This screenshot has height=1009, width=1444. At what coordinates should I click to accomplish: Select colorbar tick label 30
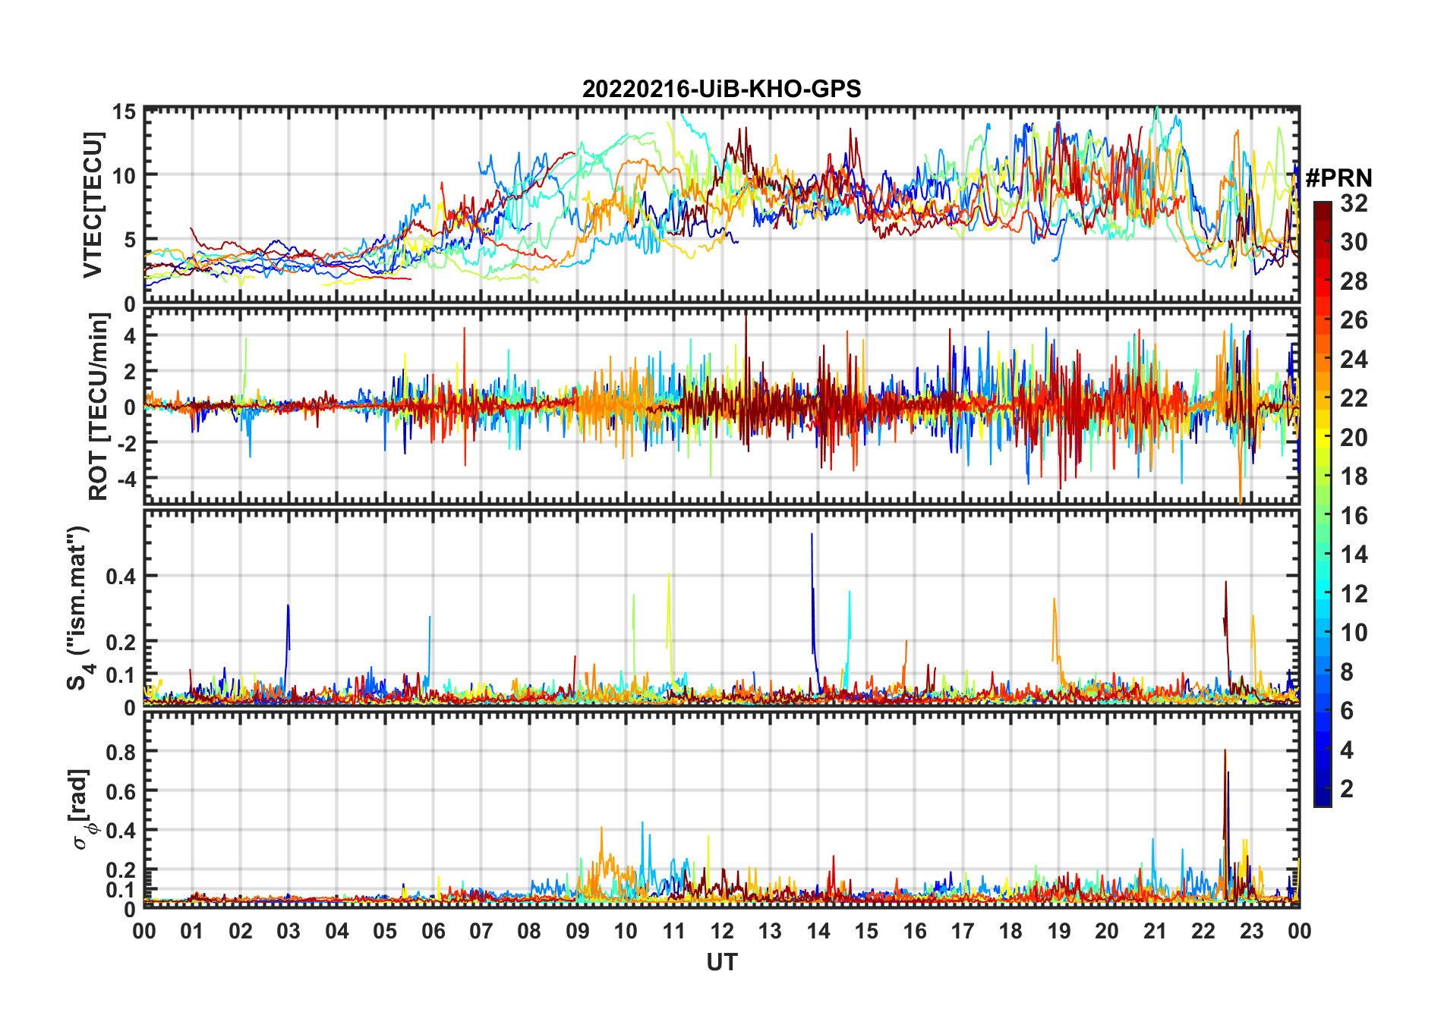coord(1354,242)
